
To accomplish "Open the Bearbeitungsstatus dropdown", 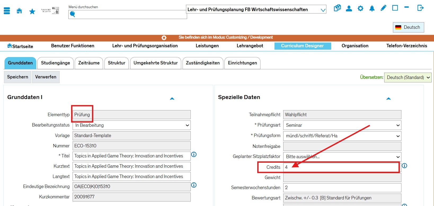I will click(132, 125).
